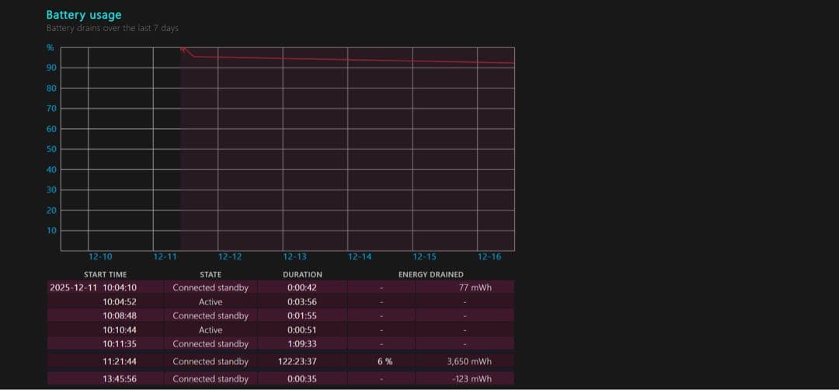Click the STATE column header
839x390 pixels.
coord(211,274)
